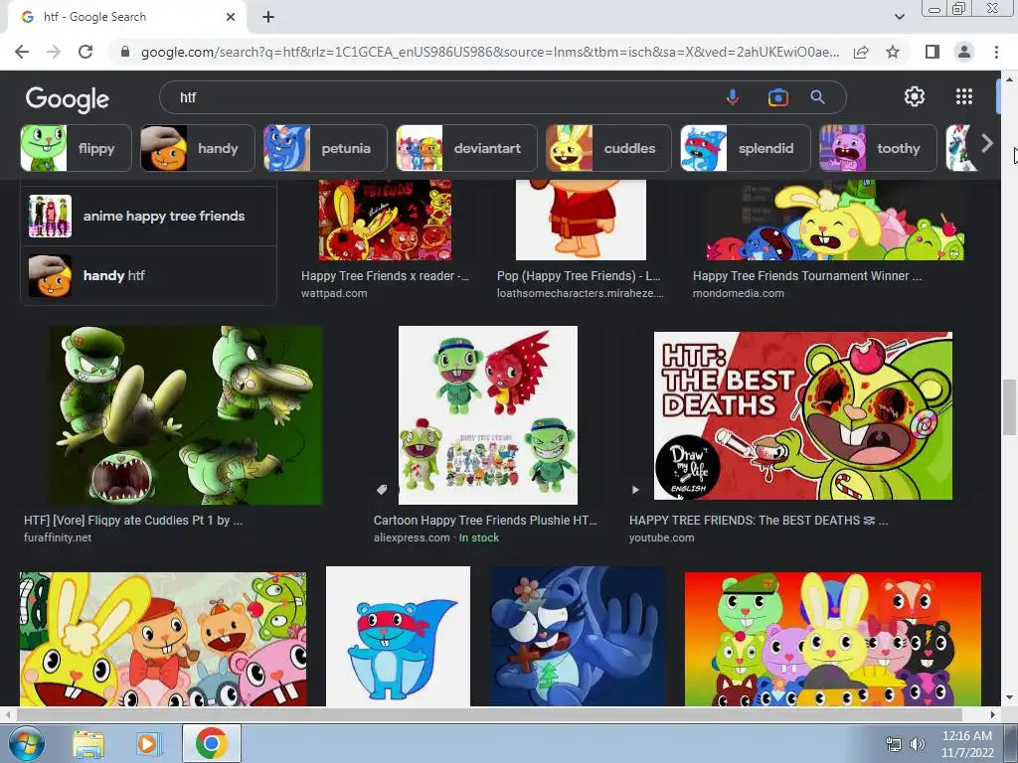Click Cartoon Happy Tree Friends Plushie title

[x=485, y=521]
